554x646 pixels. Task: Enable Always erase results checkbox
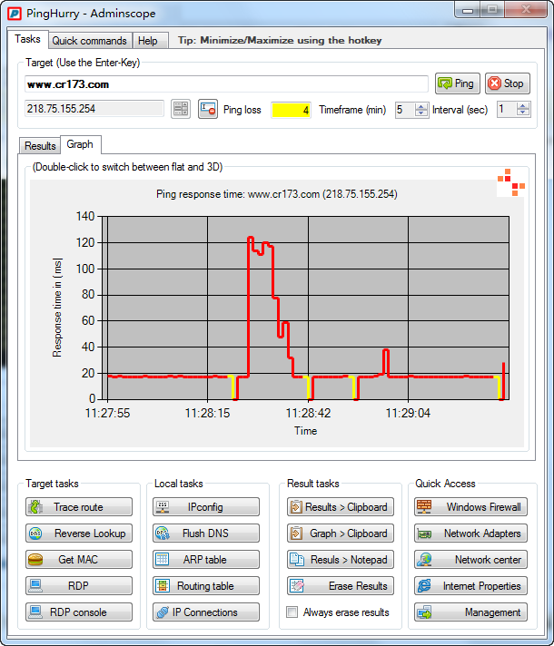(x=292, y=612)
